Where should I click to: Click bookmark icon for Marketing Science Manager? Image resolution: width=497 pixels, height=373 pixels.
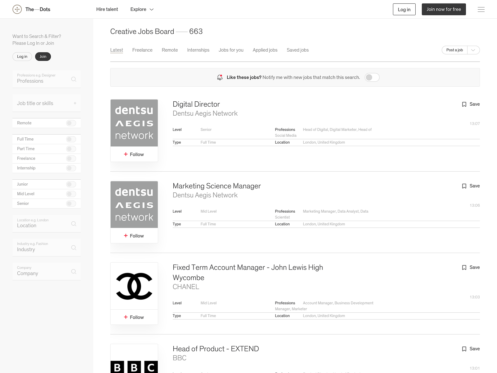[464, 186]
